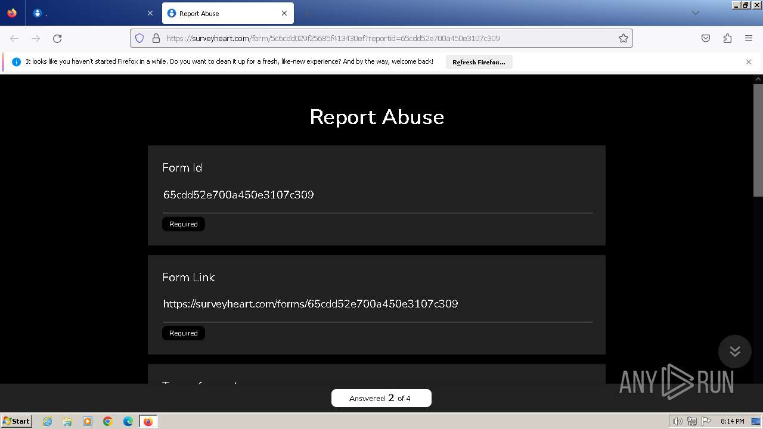Click the Report Abuse heading

coord(377,117)
